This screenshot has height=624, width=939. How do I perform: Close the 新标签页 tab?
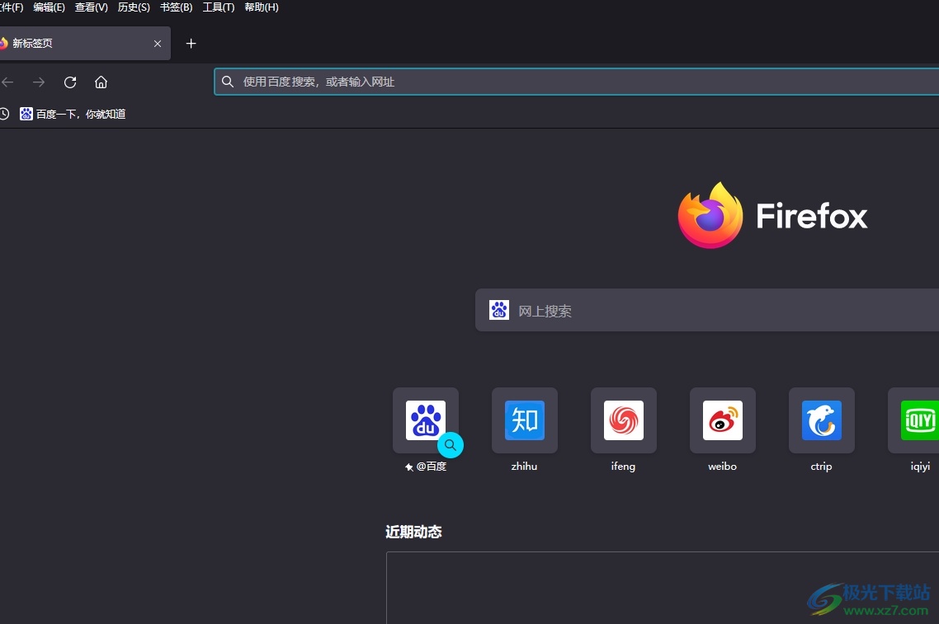click(x=158, y=44)
